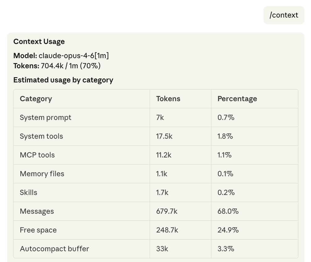Click the 24.9% Free space percentage
Viewport: 311px width, 262px height.
[x=228, y=230]
